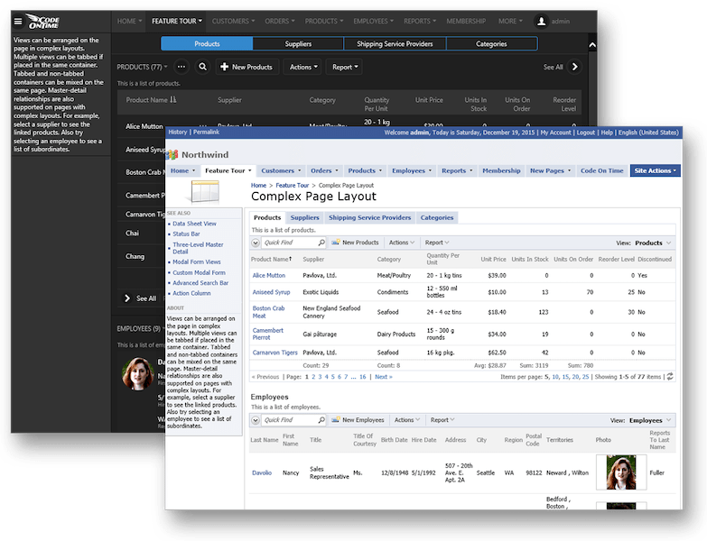Click plus icon of New Products in dark window
This screenshot has width=707, height=541.
point(224,67)
